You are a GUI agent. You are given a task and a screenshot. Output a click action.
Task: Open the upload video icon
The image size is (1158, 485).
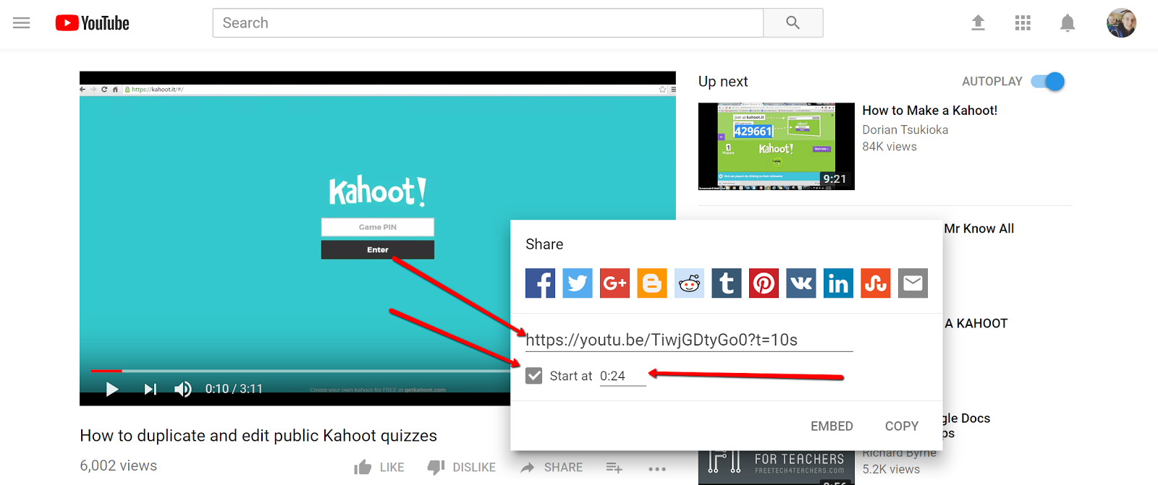[x=978, y=23]
